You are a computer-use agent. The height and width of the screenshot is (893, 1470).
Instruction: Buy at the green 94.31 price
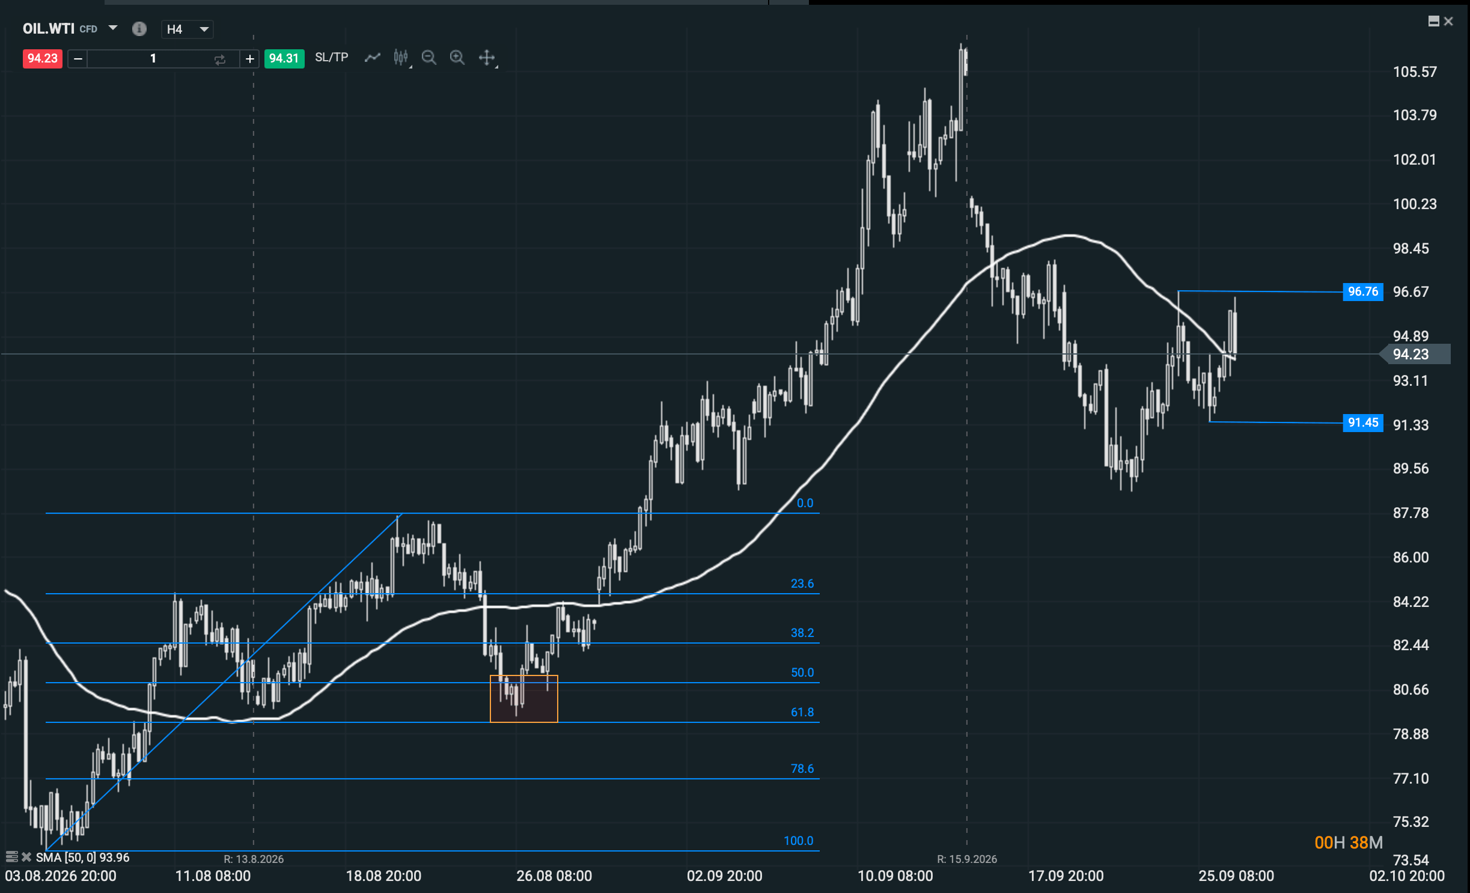click(284, 59)
